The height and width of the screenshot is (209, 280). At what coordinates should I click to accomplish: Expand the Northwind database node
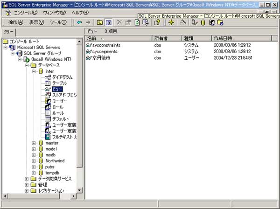pyautogui.click(x=34, y=161)
